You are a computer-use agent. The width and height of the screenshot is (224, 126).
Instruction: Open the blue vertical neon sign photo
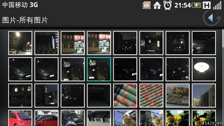(x=47, y=43)
